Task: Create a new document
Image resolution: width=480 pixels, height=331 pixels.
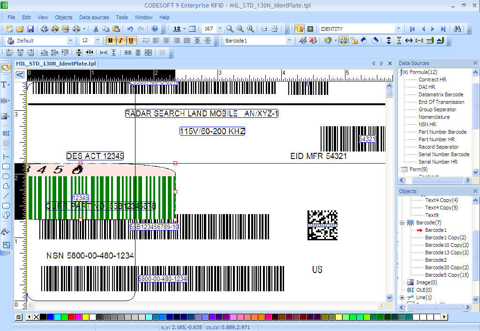Action: pyautogui.click(x=9, y=29)
